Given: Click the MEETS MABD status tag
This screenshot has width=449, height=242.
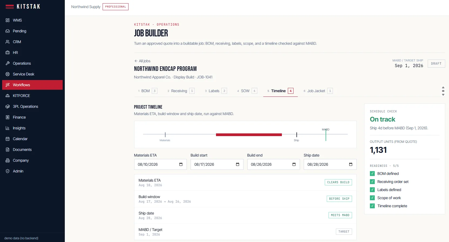Looking at the screenshot, I should coord(340,215).
